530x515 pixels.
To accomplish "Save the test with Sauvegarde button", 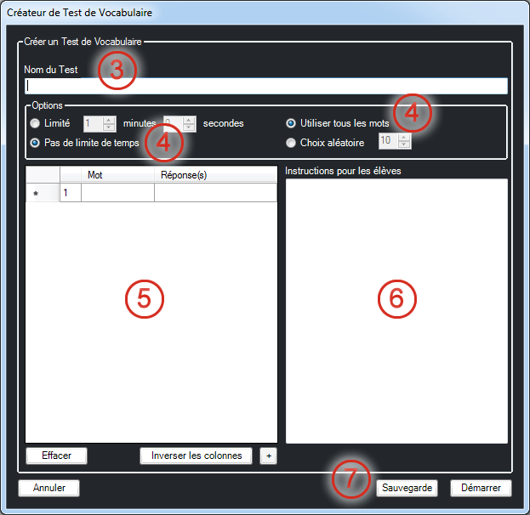I will pyautogui.click(x=407, y=488).
